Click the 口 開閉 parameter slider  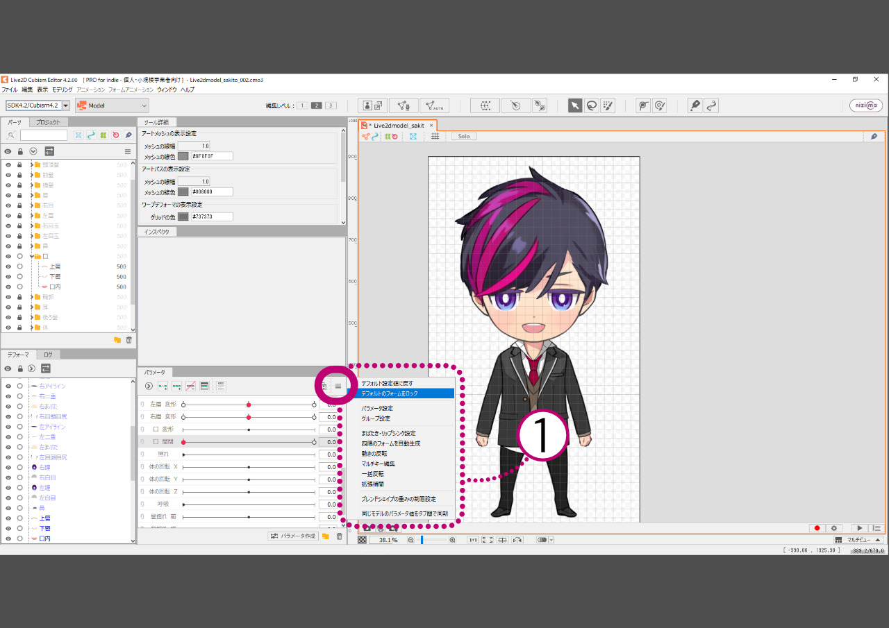click(249, 441)
